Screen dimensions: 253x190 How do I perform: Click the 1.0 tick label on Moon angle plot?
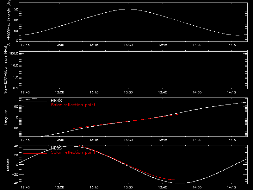15,77
